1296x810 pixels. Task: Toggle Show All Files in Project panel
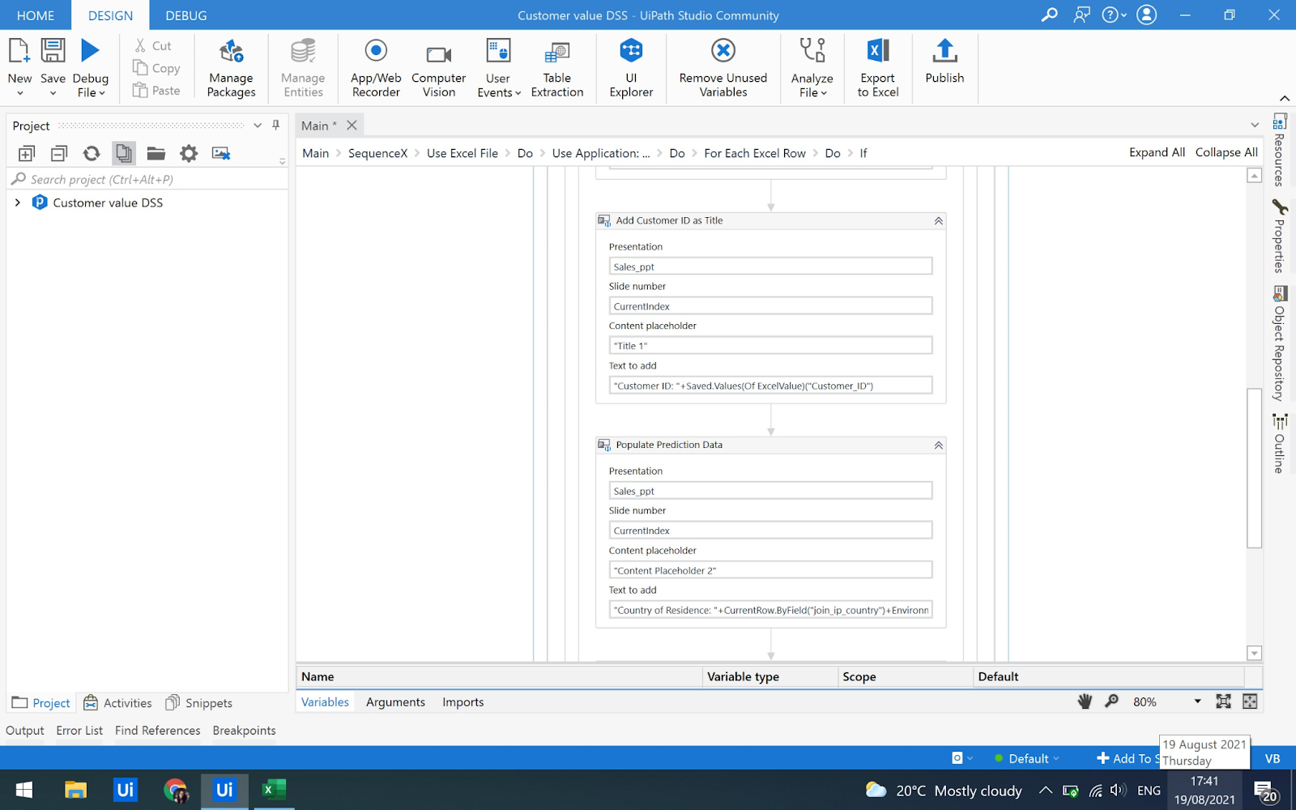point(124,153)
